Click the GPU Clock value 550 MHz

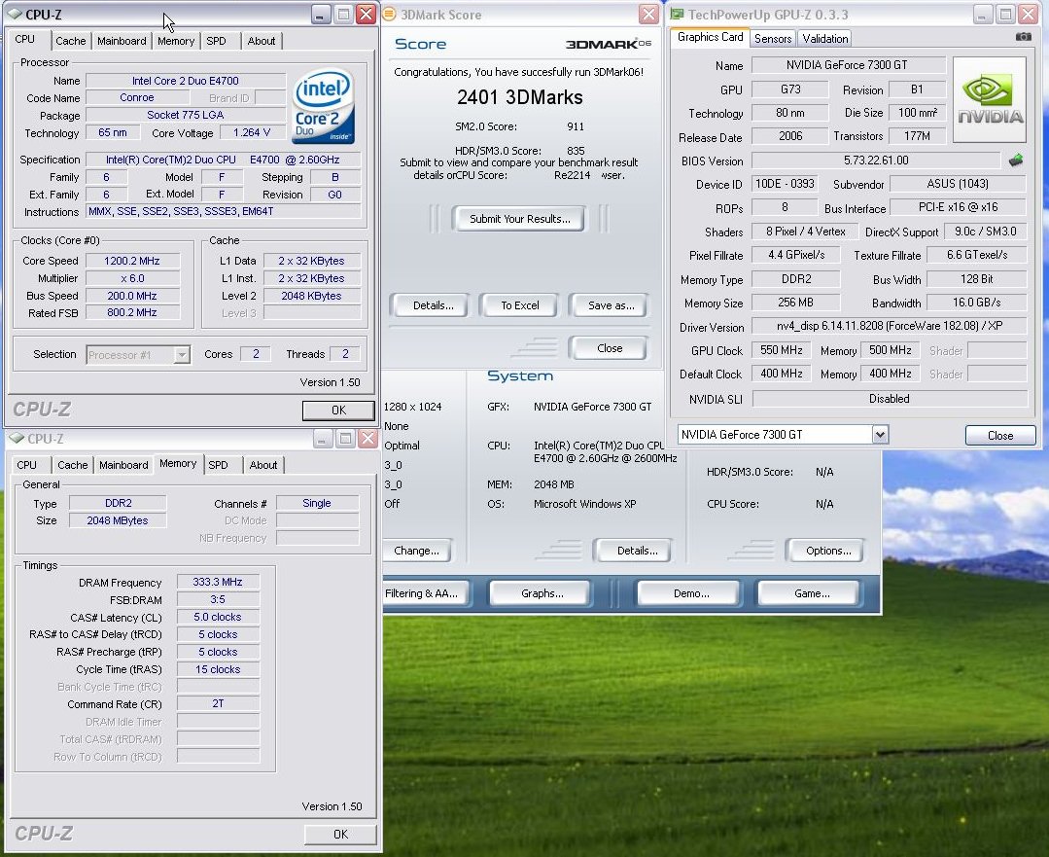click(782, 350)
